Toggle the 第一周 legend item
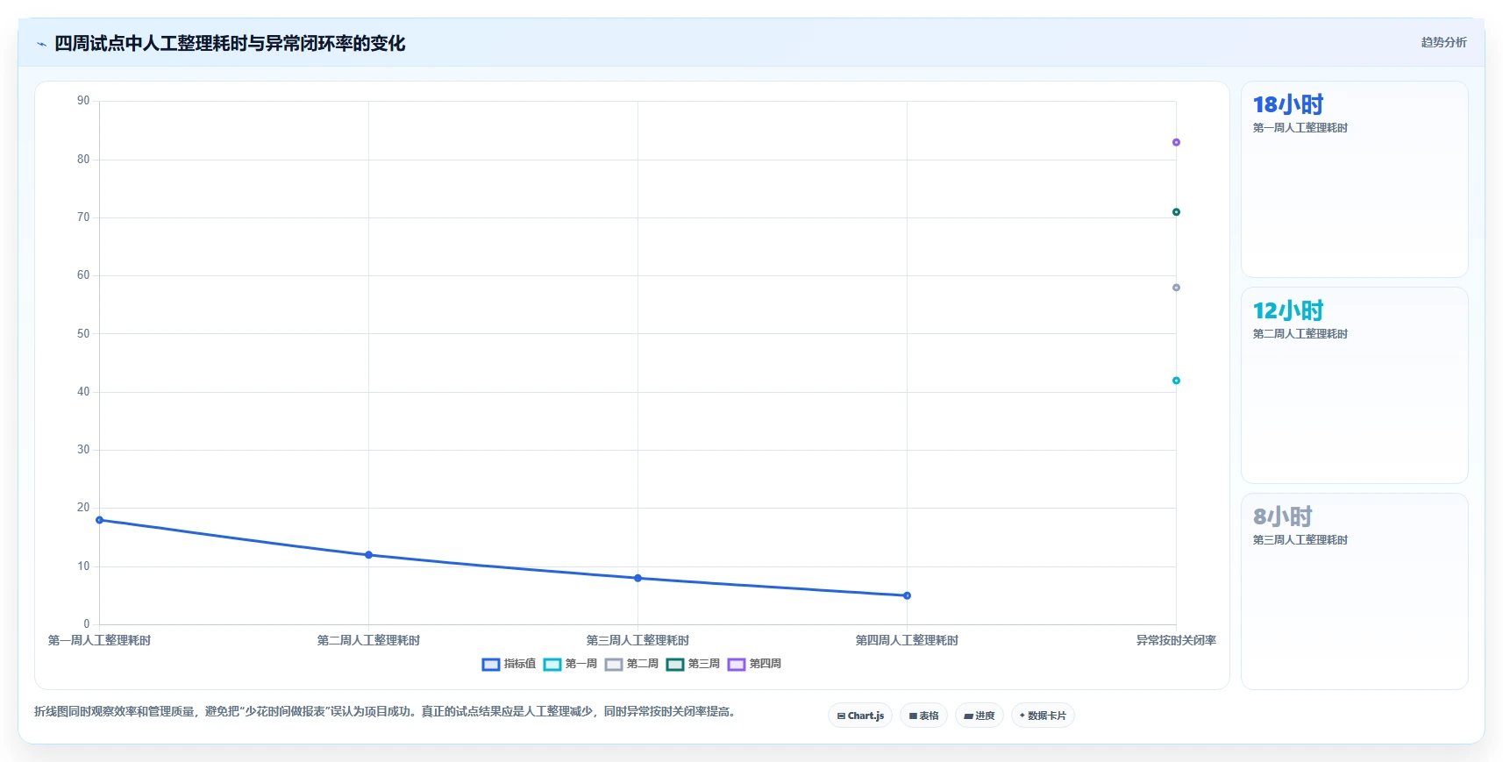 pyautogui.click(x=570, y=664)
